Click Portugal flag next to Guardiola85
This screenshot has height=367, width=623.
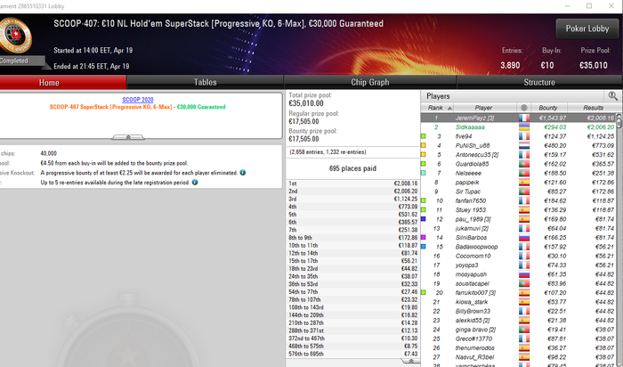tap(524, 164)
